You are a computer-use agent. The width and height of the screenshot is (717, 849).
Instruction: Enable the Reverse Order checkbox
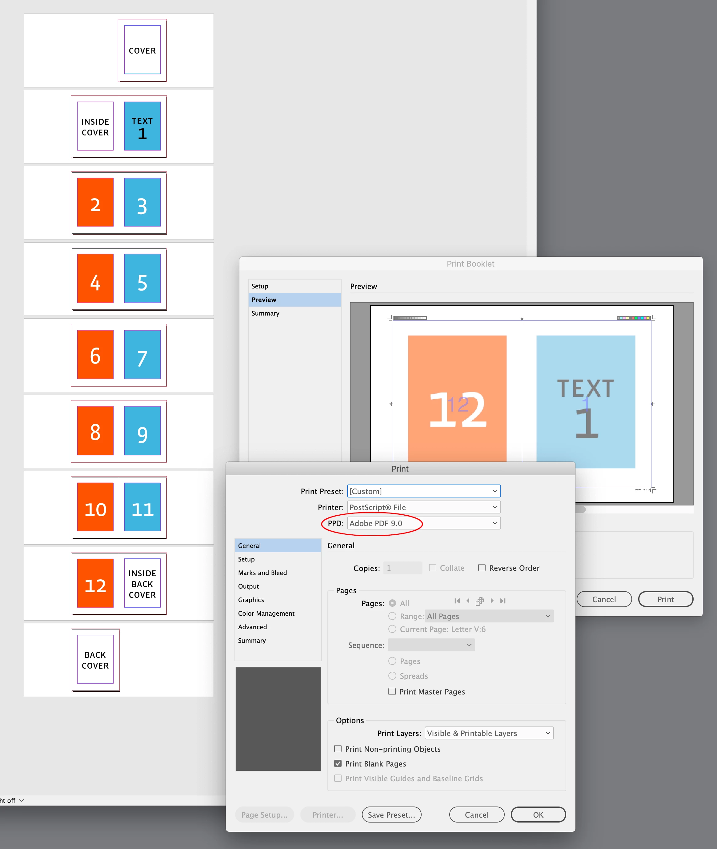tap(482, 568)
